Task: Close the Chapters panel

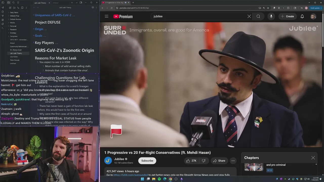Action: (313, 158)
